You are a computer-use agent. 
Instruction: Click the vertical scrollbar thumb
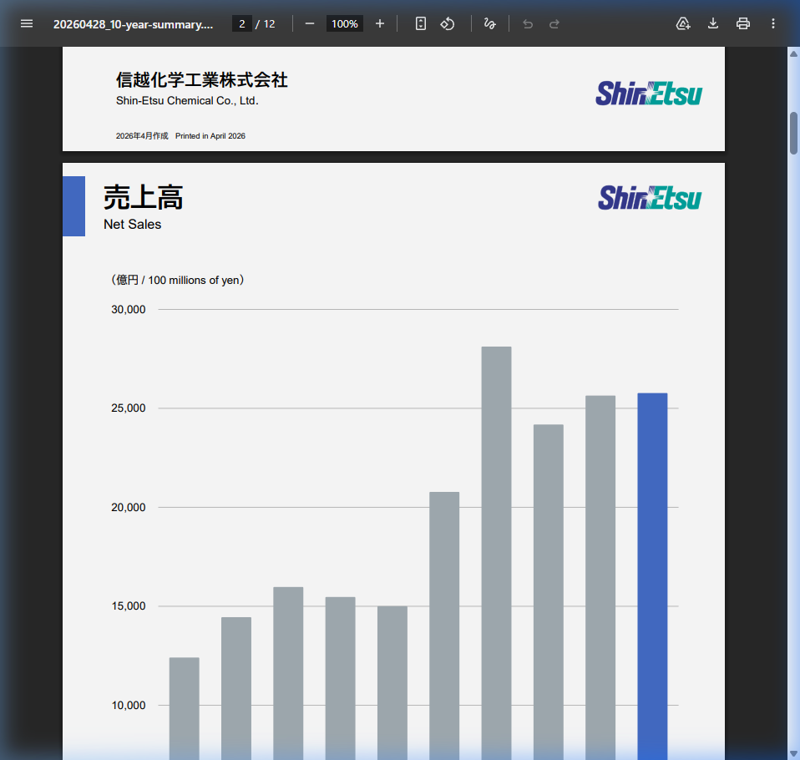pyautogui.click(x=793, y=133)
